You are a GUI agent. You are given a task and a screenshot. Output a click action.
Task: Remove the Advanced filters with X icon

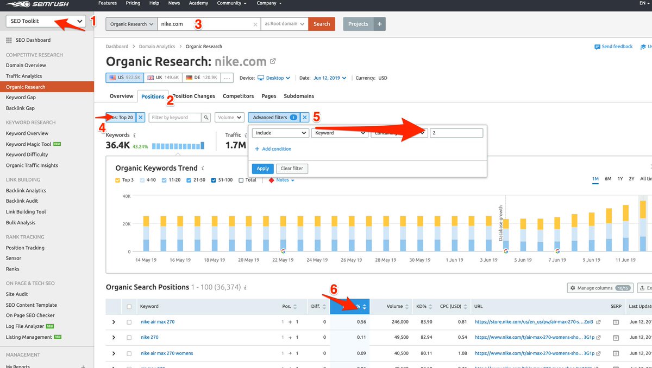[x=305, y=117]
